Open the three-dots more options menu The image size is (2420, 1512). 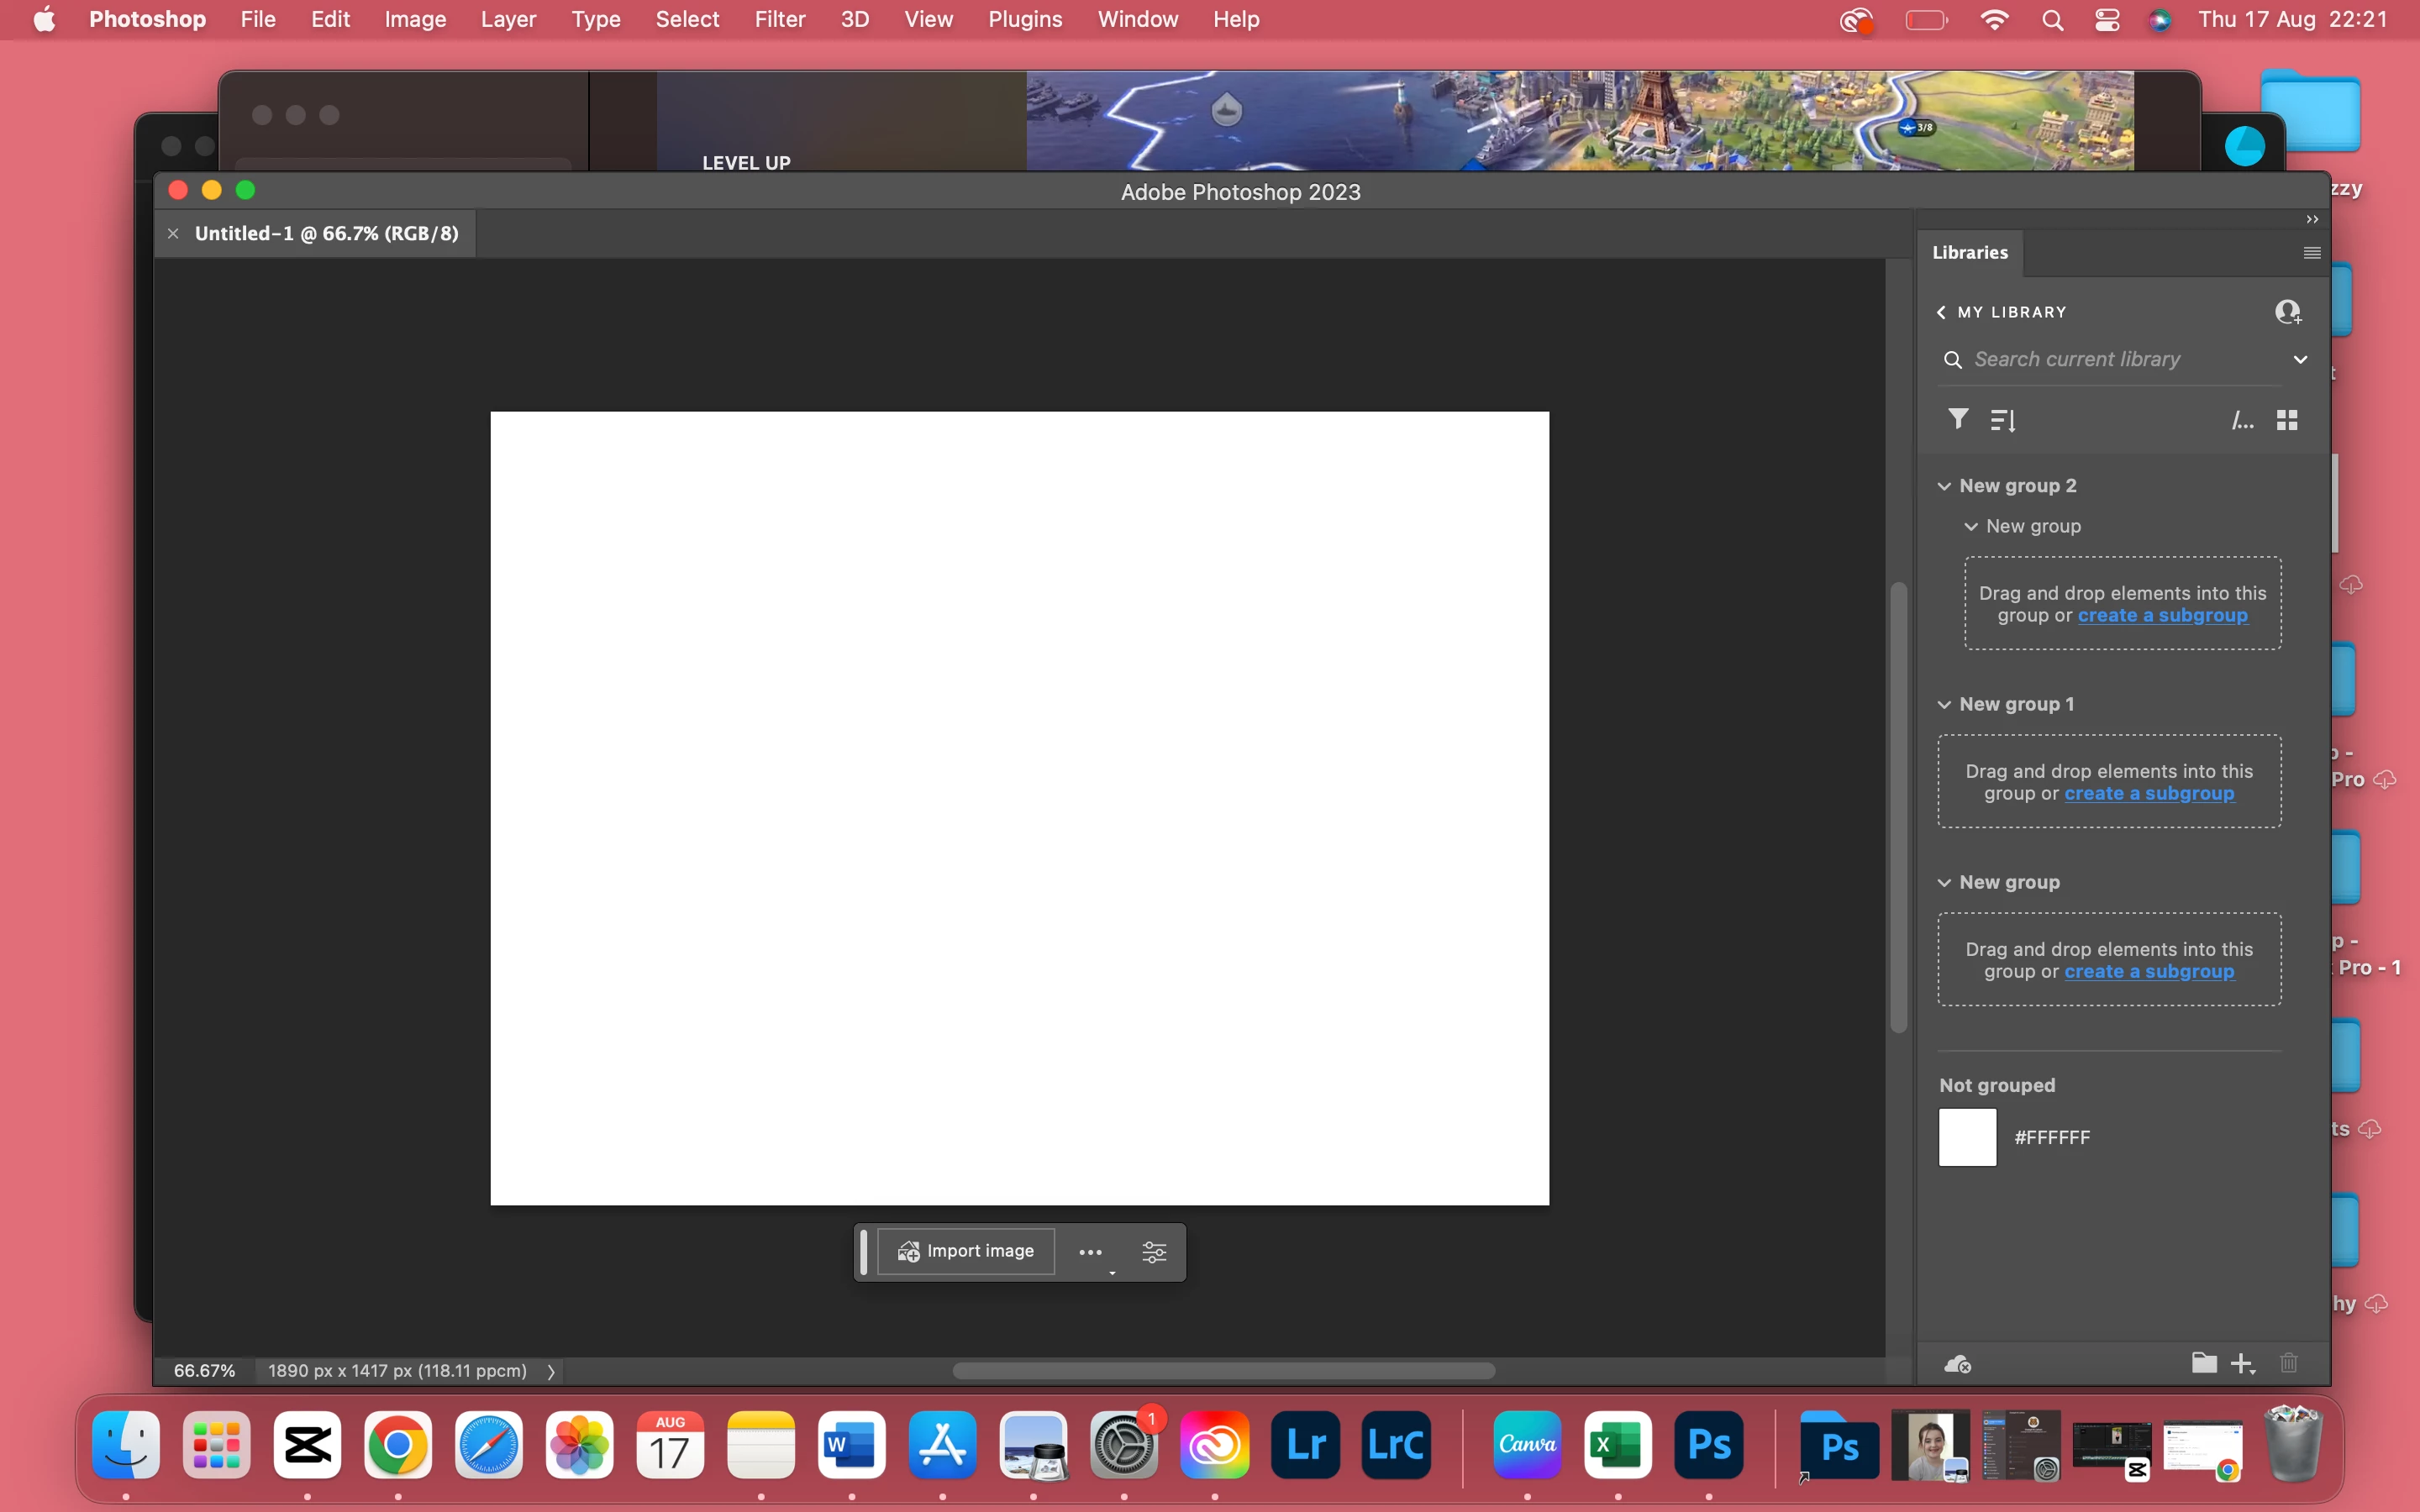tap(1091, 1252)
